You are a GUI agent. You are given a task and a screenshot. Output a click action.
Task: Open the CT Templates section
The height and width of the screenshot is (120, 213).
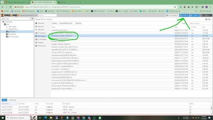pos(42,39)
